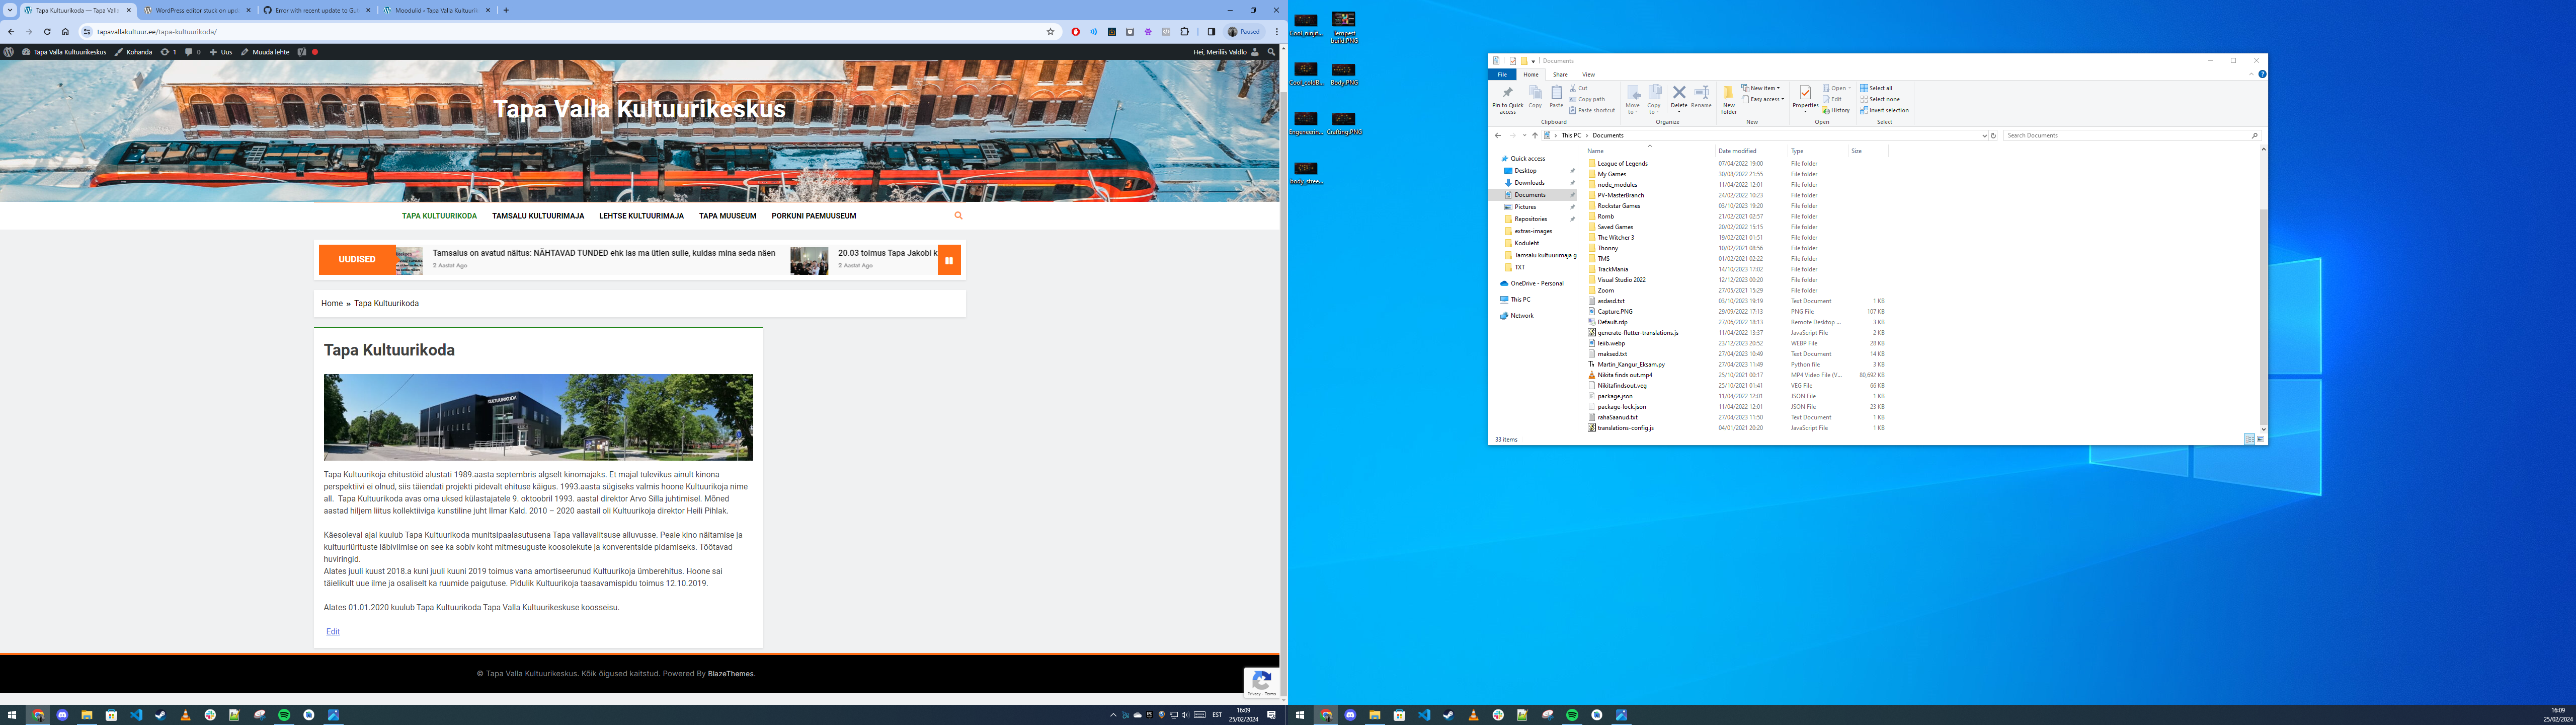Open Chrome Extensions puzzle icon
The width and height of the screenshot is (2576, 725).
pyautogui.click(x=1185, y=32)
